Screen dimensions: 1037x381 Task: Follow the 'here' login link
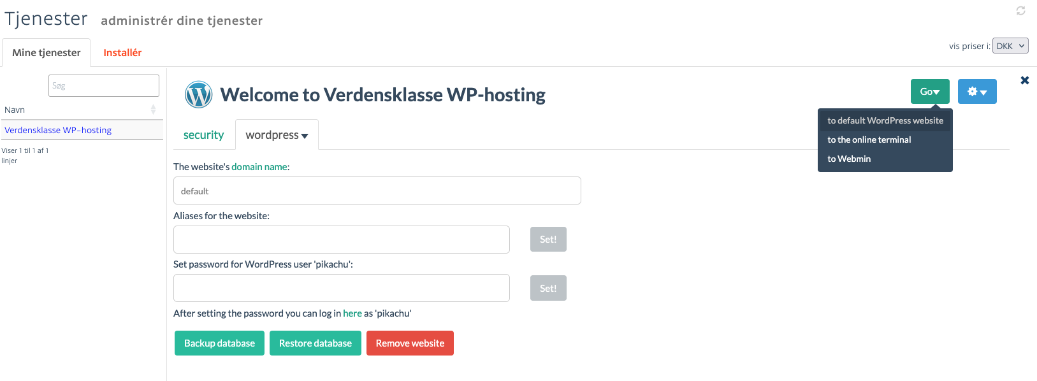[352, 313]
